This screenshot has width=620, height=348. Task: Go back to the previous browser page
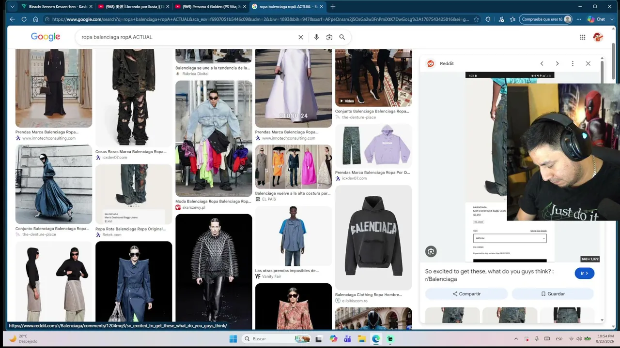pos(13,19)
